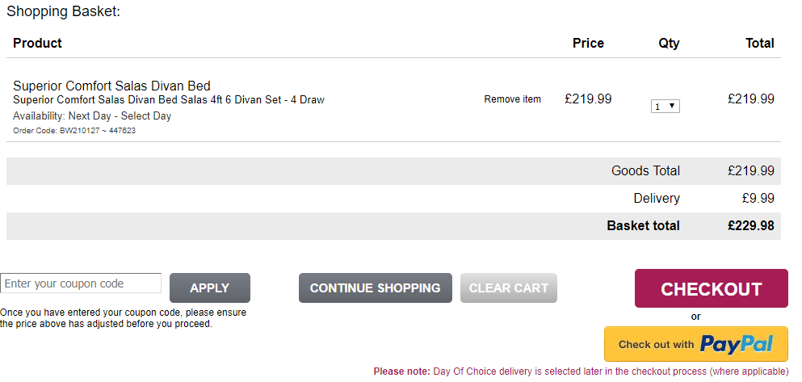Select the 4ft 6 Divan Set description line
802x382 pixels.
coord(169,99)
